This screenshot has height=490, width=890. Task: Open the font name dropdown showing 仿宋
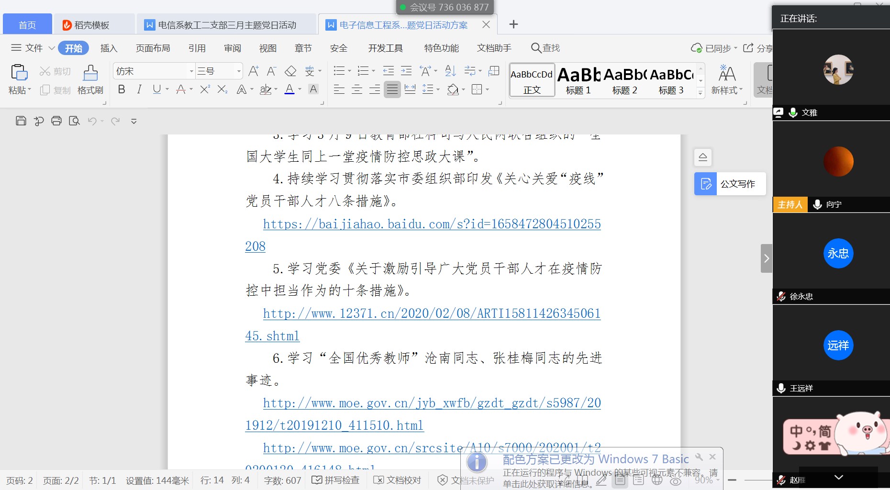pos(191,71)
